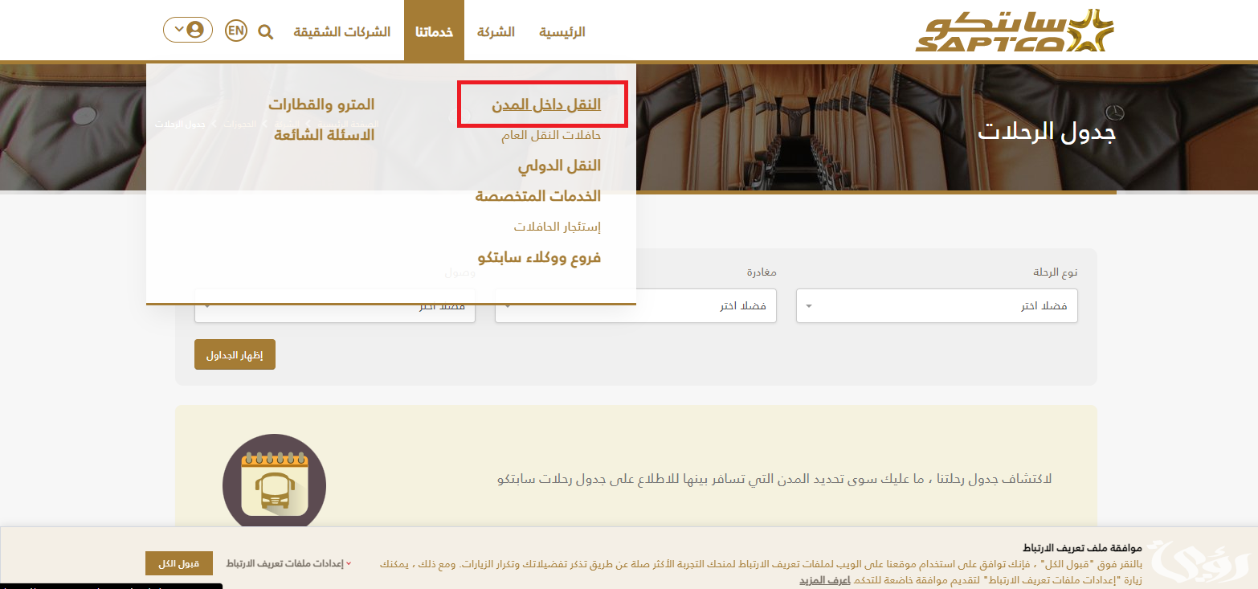Image resolution: width=1258 pixels, height=589 pixels.
Task: Click the قبول الكل cookie button
Action: coord(179,563)
